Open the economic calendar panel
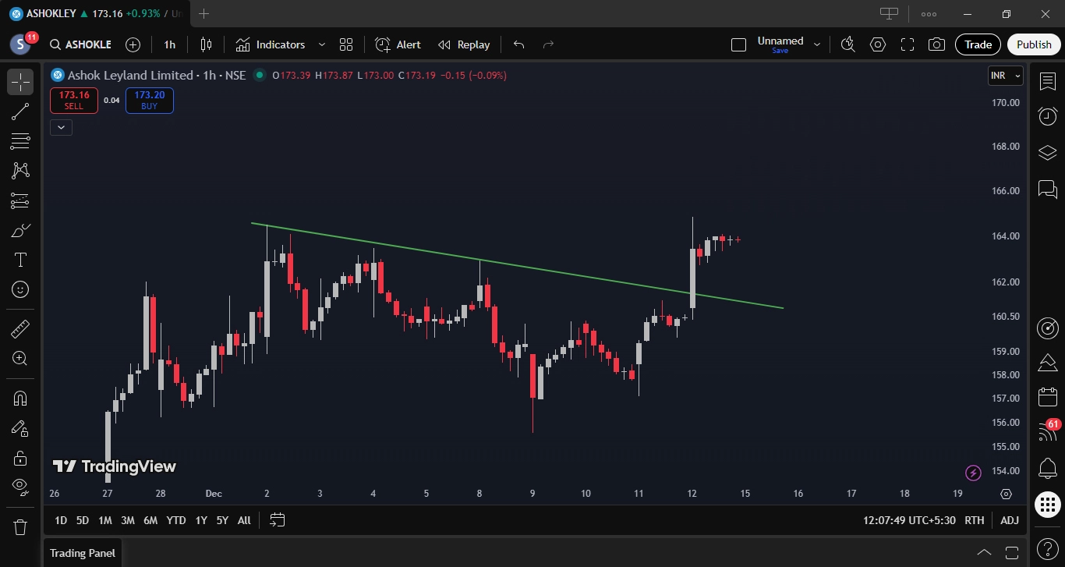 pos(1048,397)
